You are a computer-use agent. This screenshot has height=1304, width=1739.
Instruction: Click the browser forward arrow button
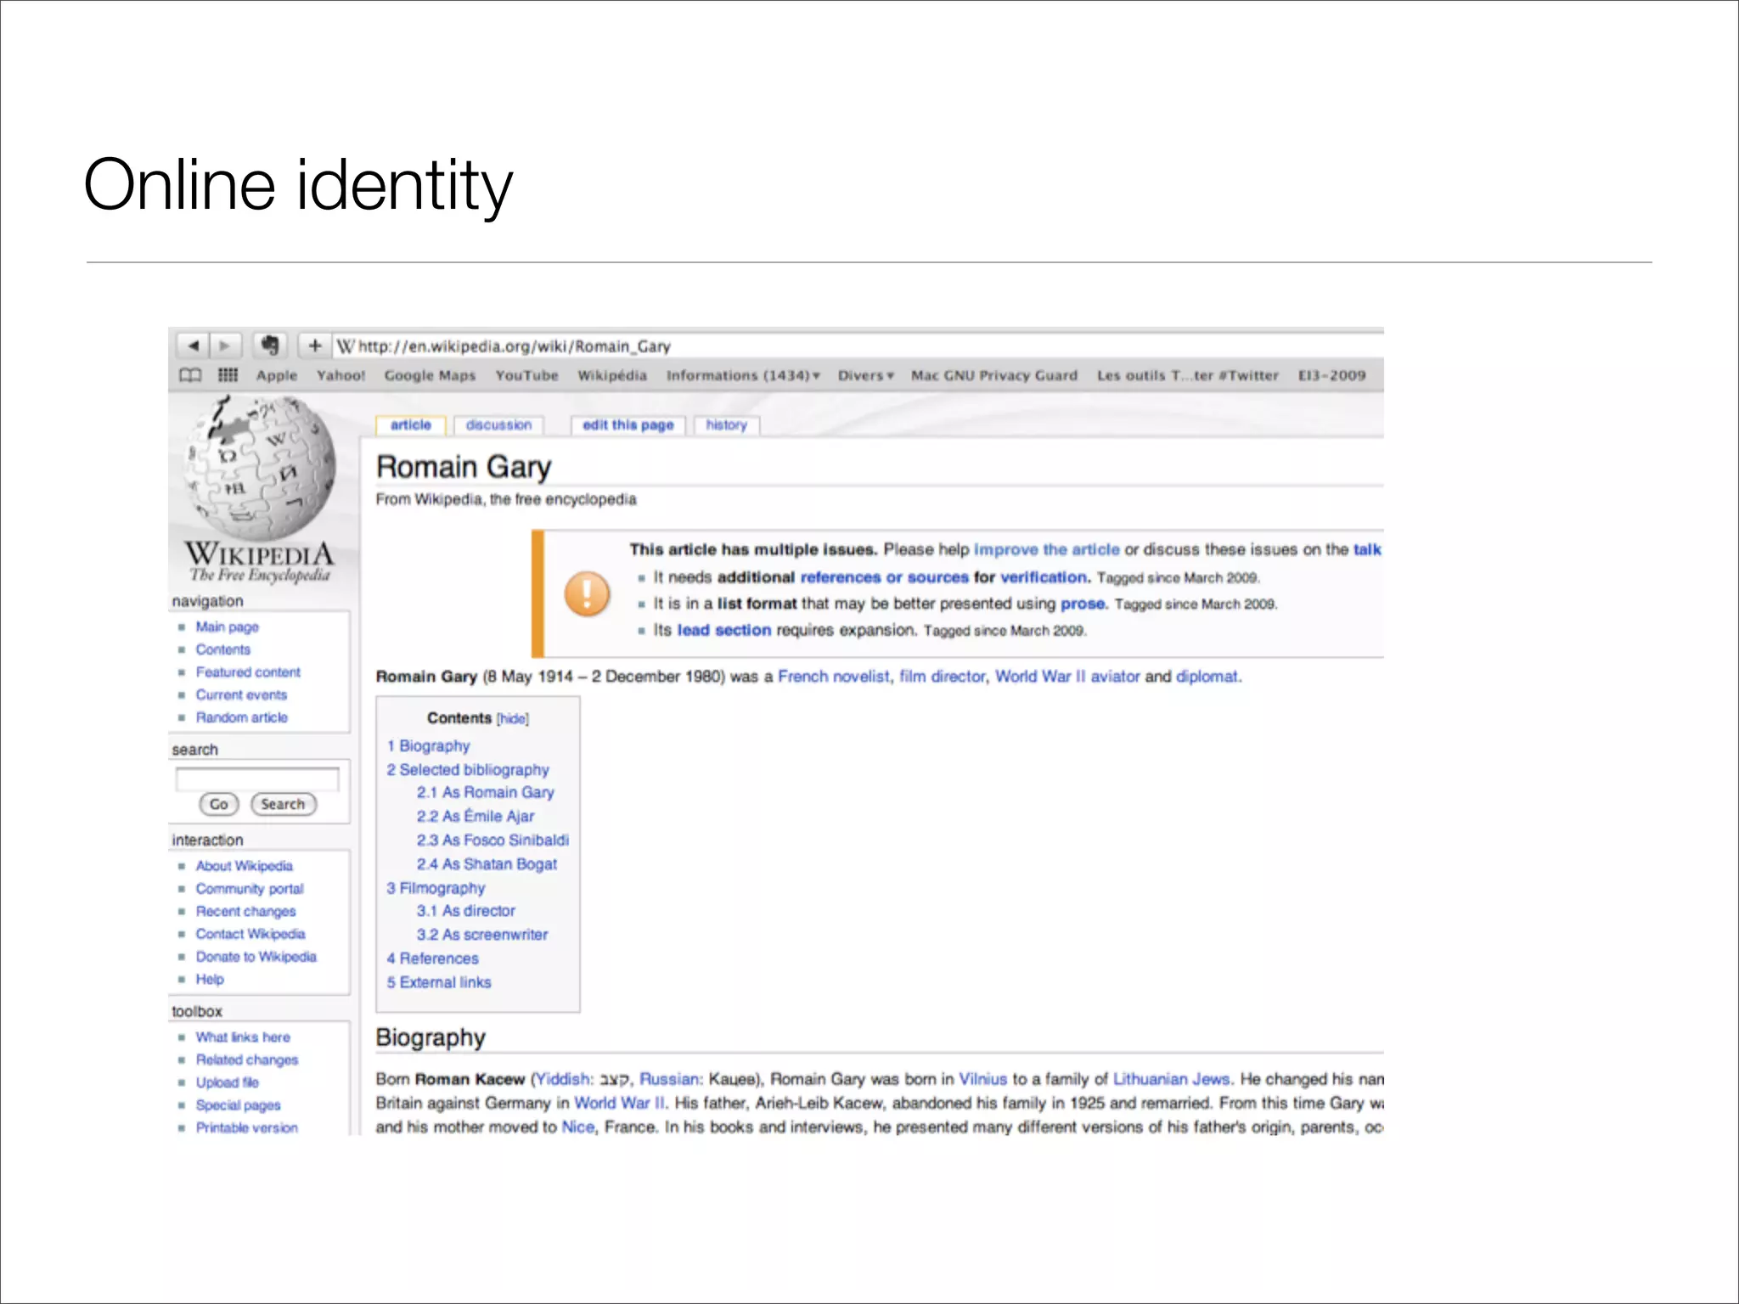pos(225,346)
